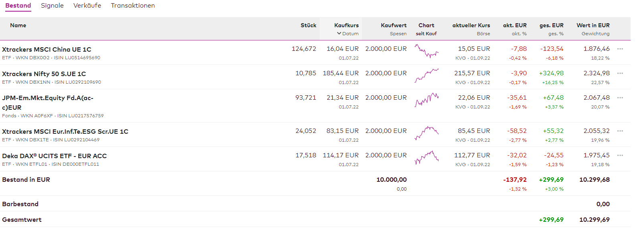Click the JPM-Em.Mkt.Equity mini chart
639x231 pixels.
(426, 100)
